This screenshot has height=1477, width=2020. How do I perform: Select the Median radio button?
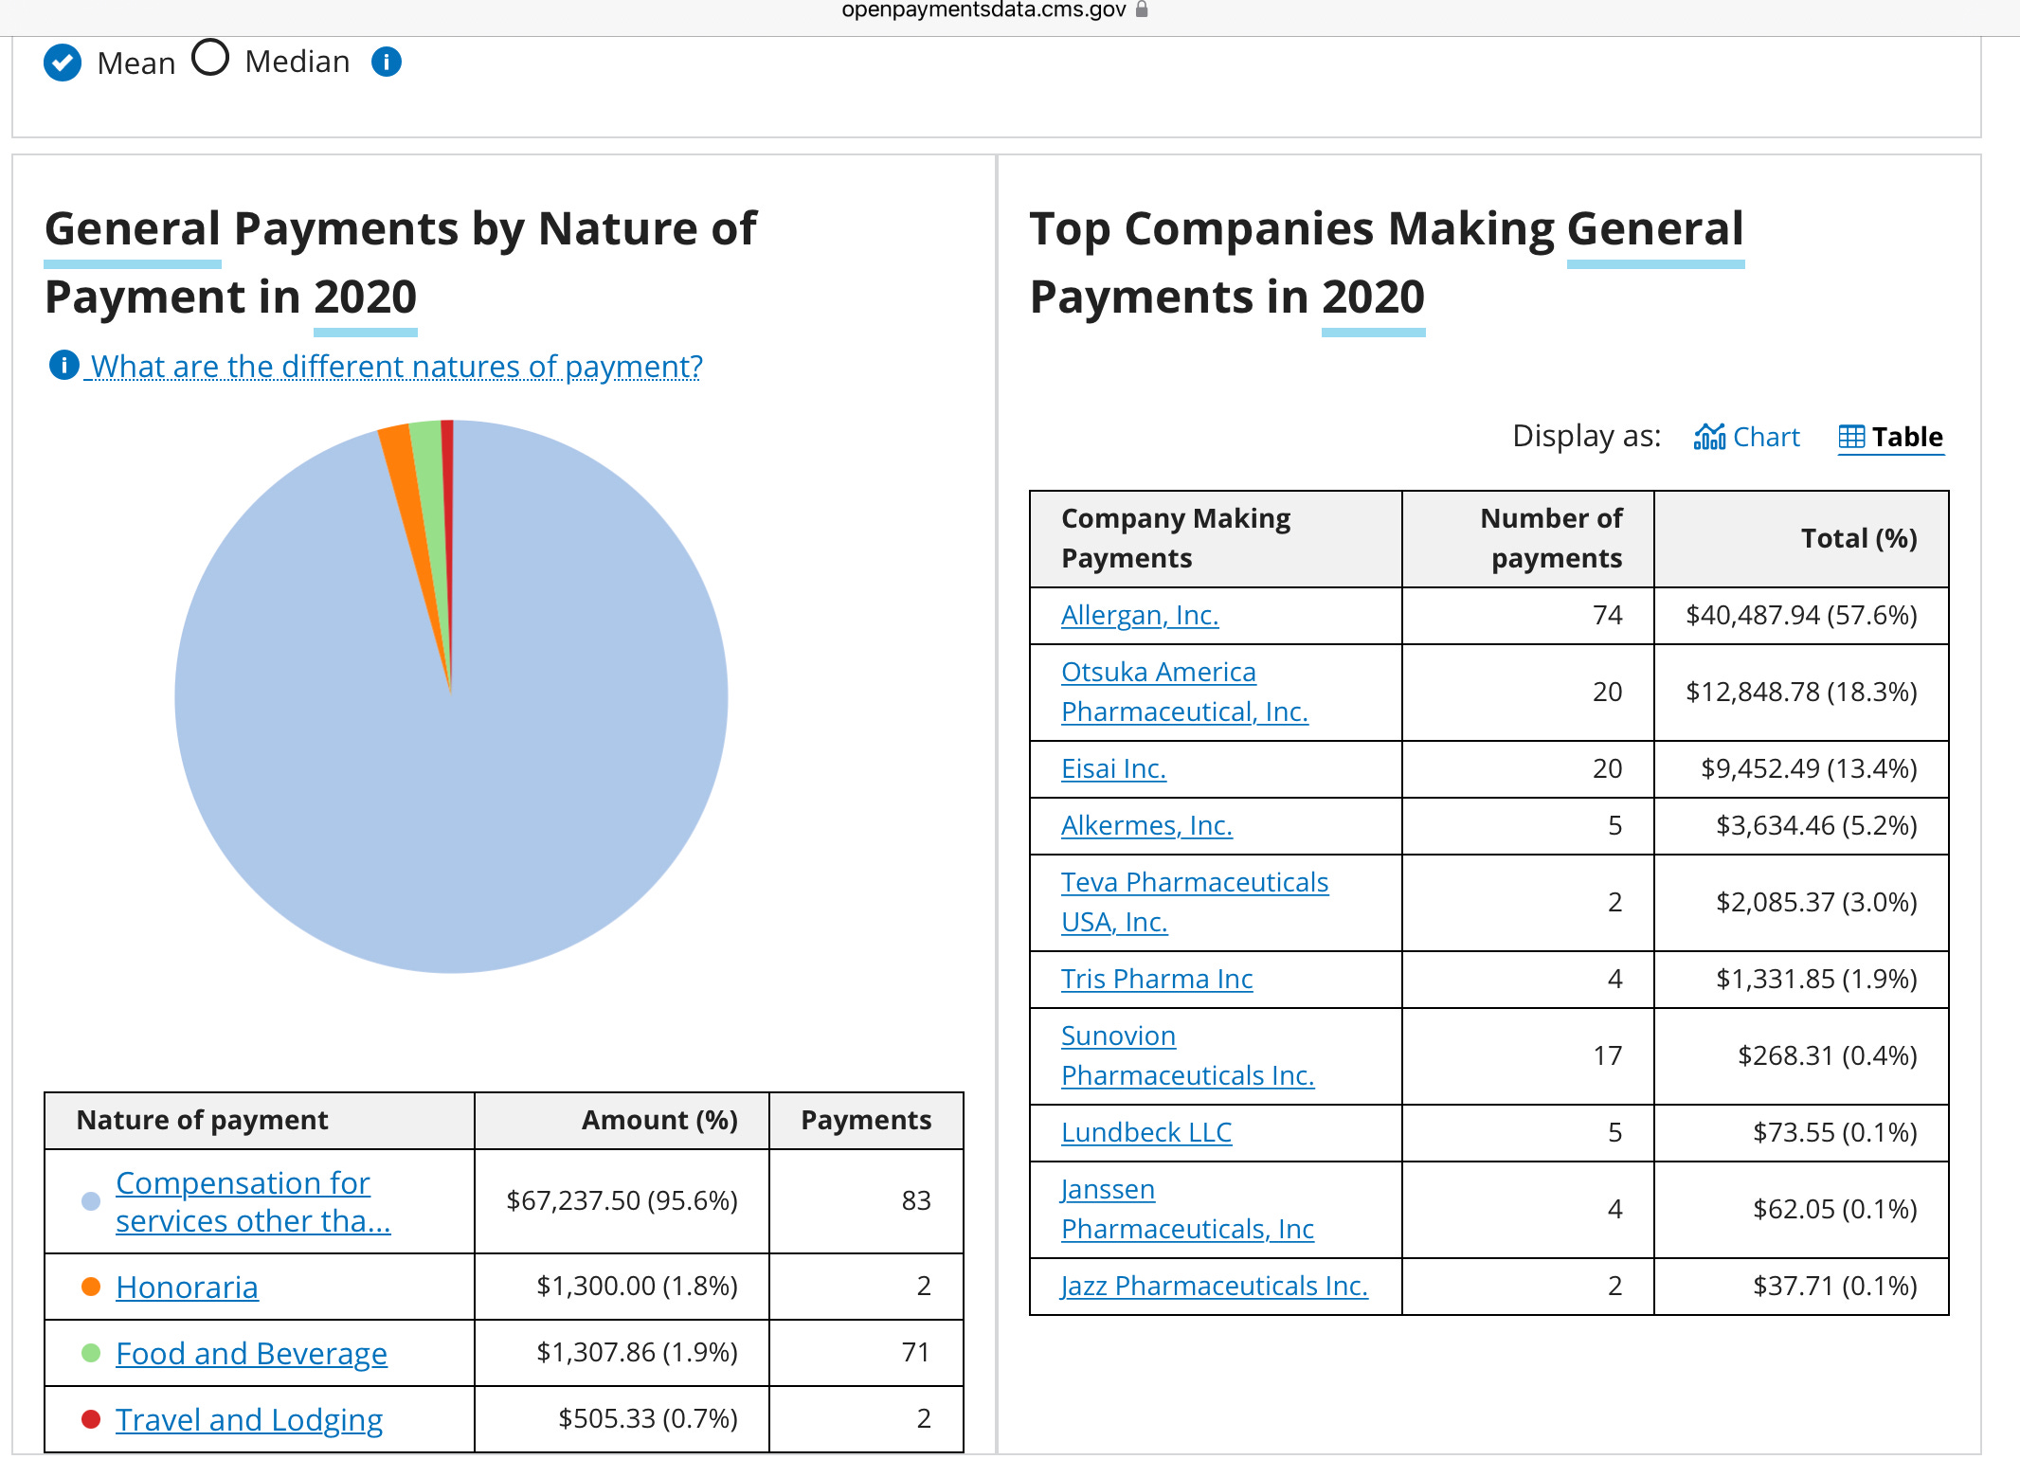click(x=210, y=58)
